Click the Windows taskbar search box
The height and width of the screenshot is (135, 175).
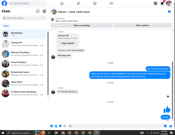pos(20,133)
